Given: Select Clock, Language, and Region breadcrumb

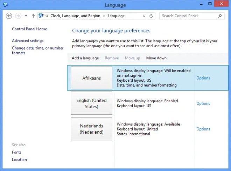Looking at the screenshot, I should click(x=75, y=16).
